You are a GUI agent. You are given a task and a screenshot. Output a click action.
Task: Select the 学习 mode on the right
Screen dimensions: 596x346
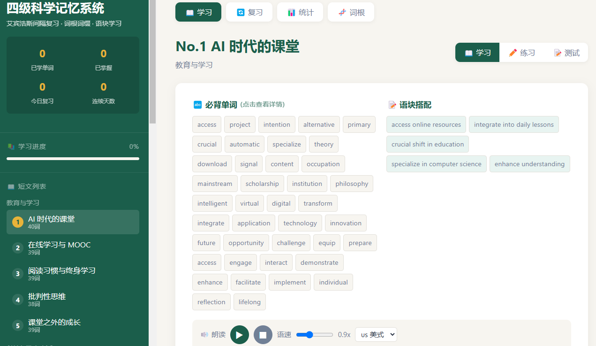pos(477,53)
